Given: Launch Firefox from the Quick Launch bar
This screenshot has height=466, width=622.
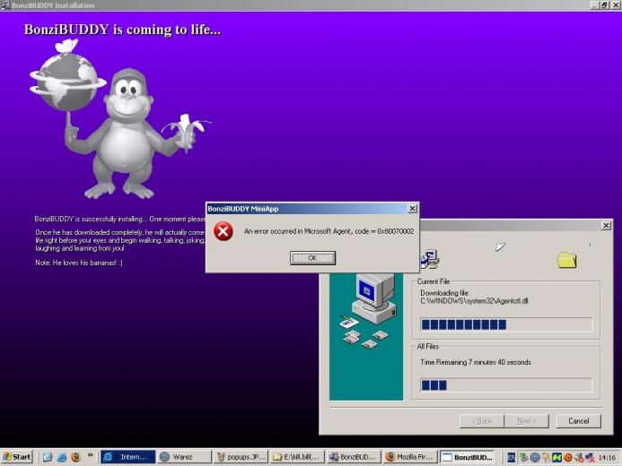Looking at the screenshot, I should pos(75,457).
